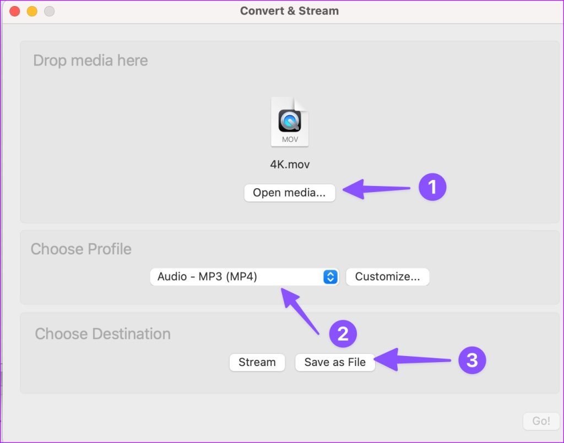This screenshot has height=443, width=564.
Task: Start the conversion with the Go! button
Action: coord(541,421)
